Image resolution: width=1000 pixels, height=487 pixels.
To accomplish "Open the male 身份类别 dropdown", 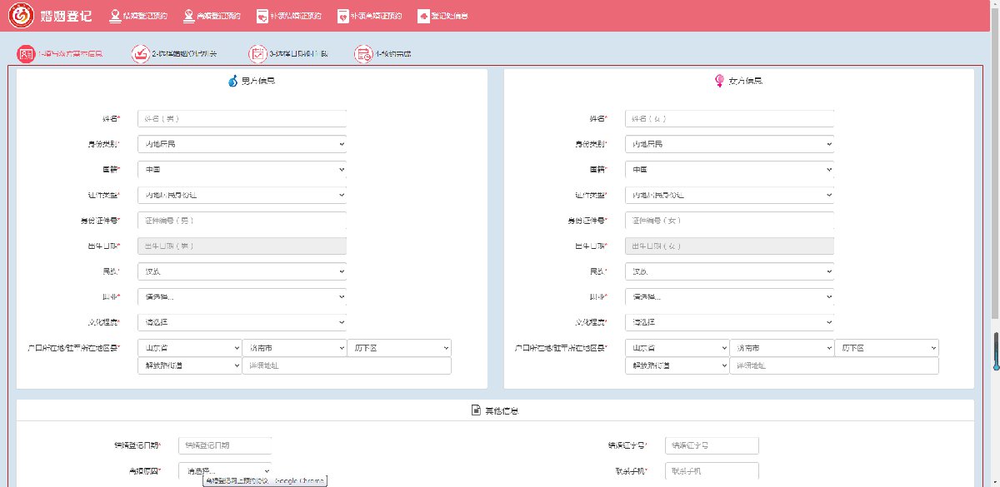I will click(x=242, y=144).
